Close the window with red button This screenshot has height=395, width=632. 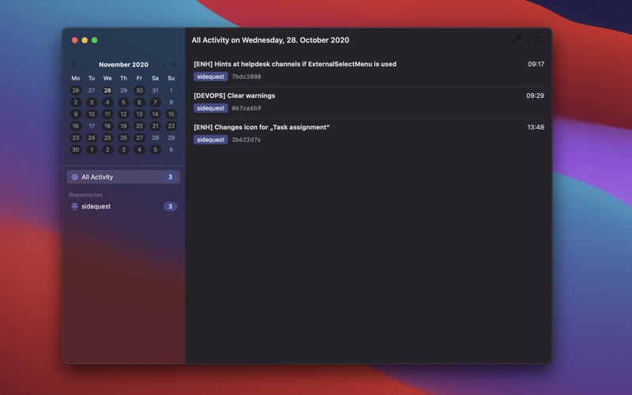pyautogui.click(x=74, y=40)
